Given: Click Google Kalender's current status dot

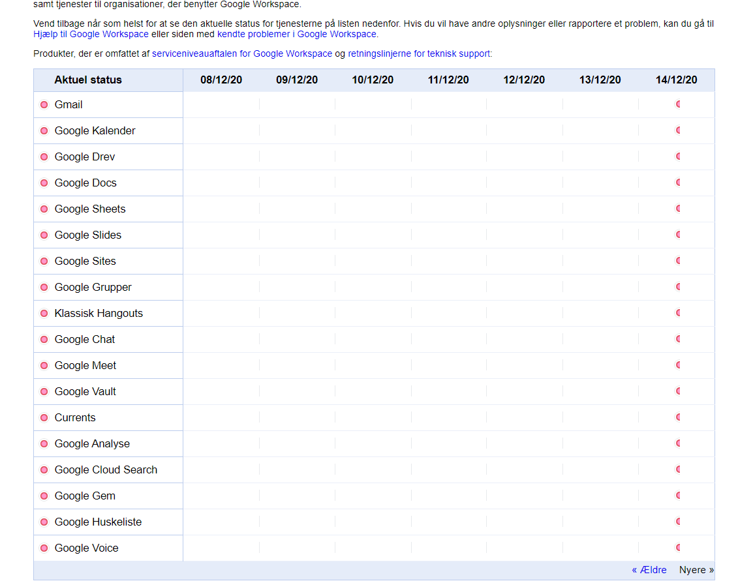Looking at the screenshot, I should [x=44, y=131].
